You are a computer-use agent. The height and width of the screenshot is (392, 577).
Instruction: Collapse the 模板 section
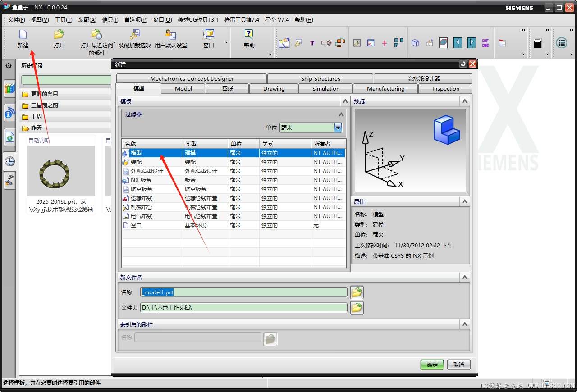click(x=345, y=101)
